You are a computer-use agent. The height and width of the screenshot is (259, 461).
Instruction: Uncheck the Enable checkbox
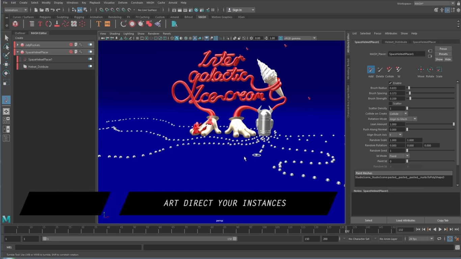pyautogui.click(x=390, y=83)
